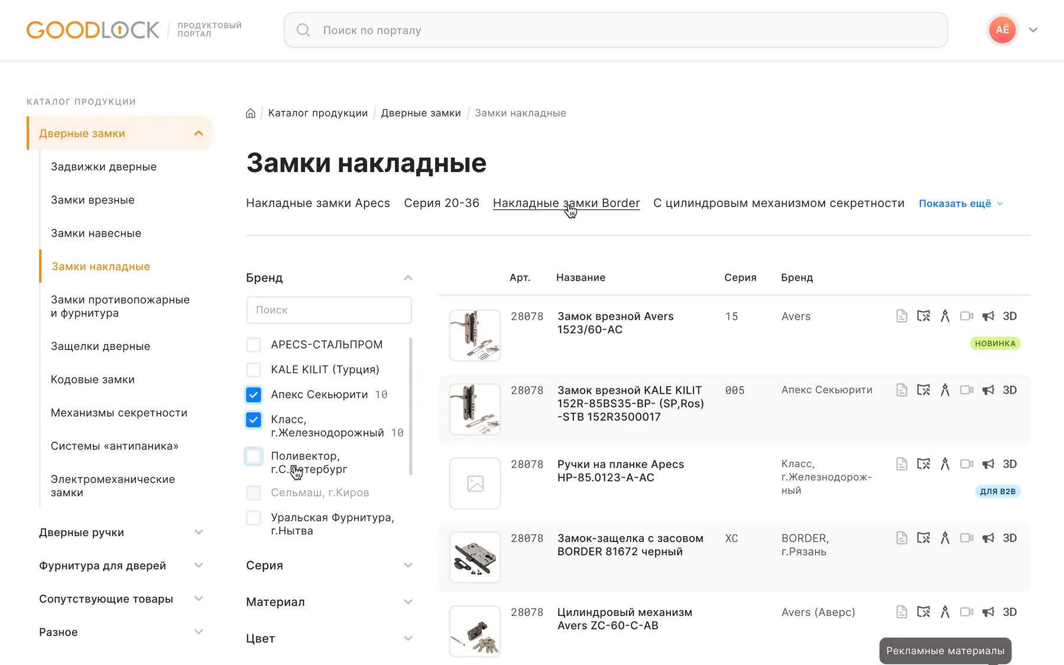This screenshot has height=665, width=1064.
Task: Click the АЁ user avatar
Action: [x=1003, y=30]
